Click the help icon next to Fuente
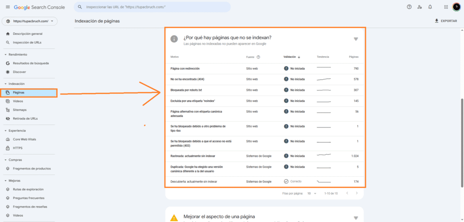This screenshot has width=464, height=222. pos(258,57)
